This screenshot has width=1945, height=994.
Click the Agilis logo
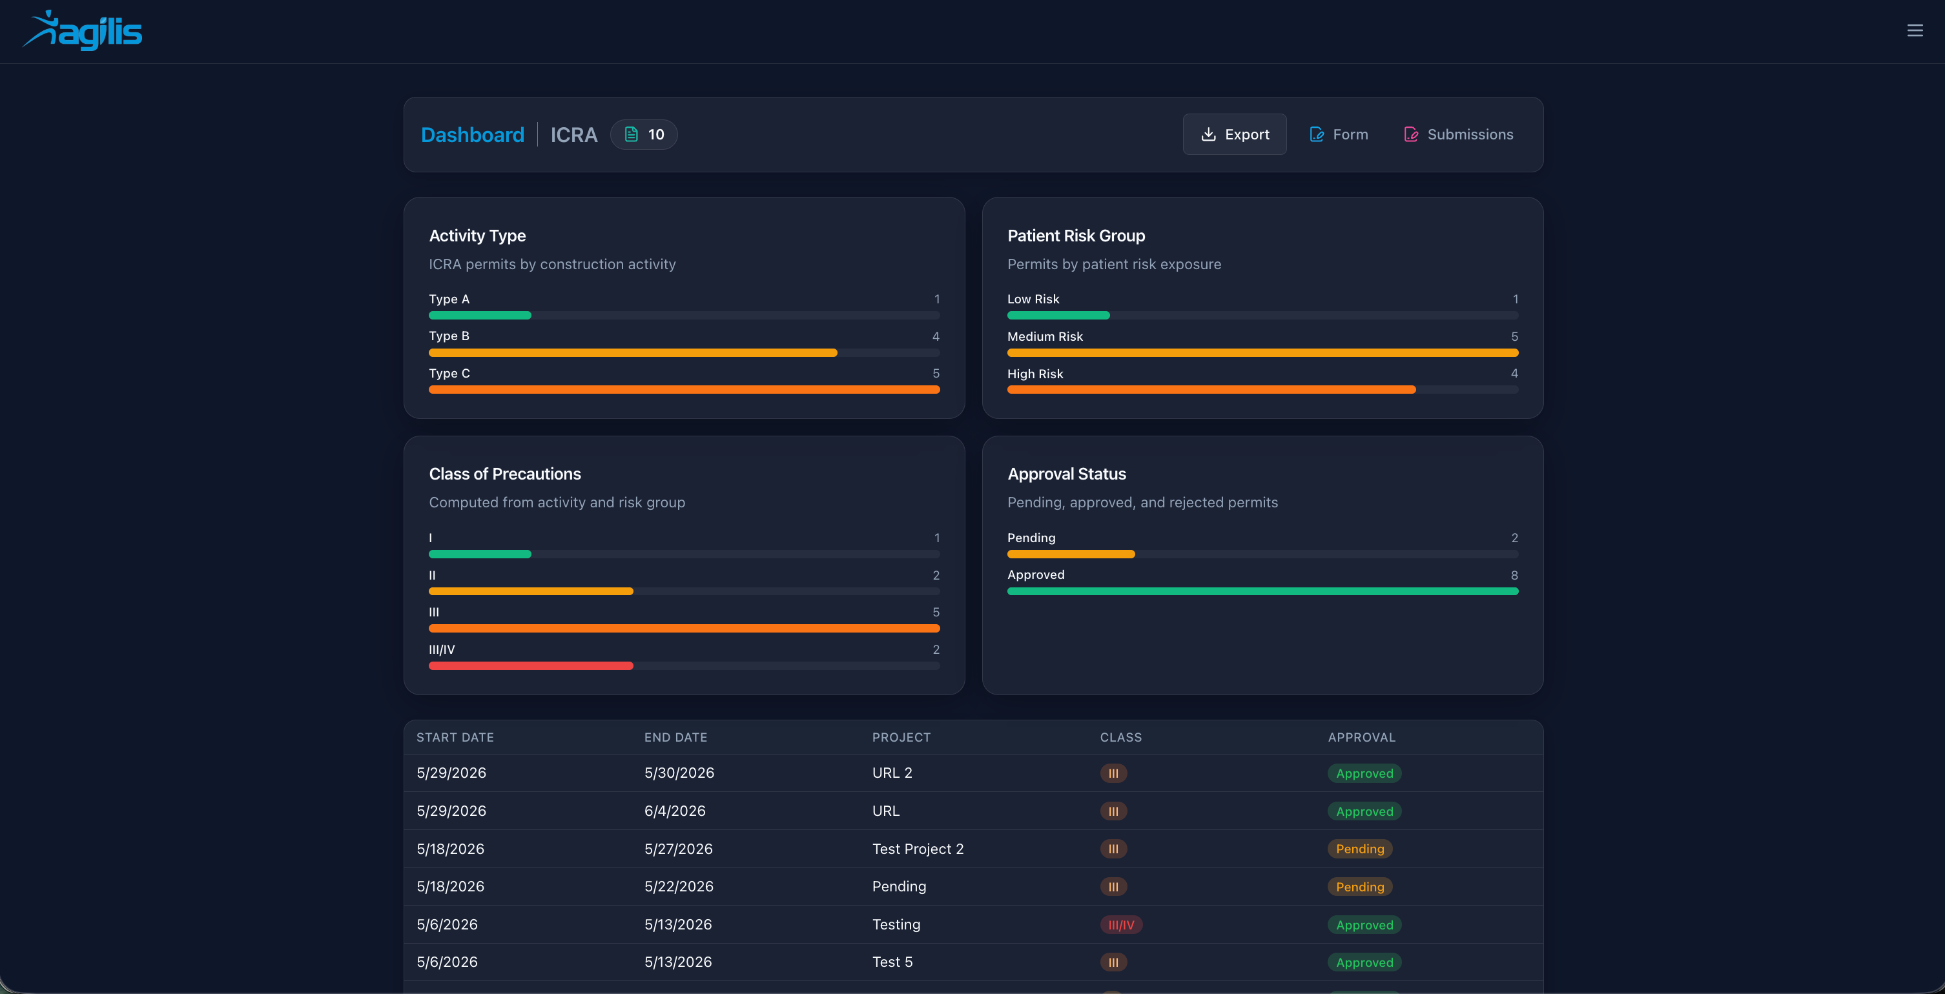82,31
